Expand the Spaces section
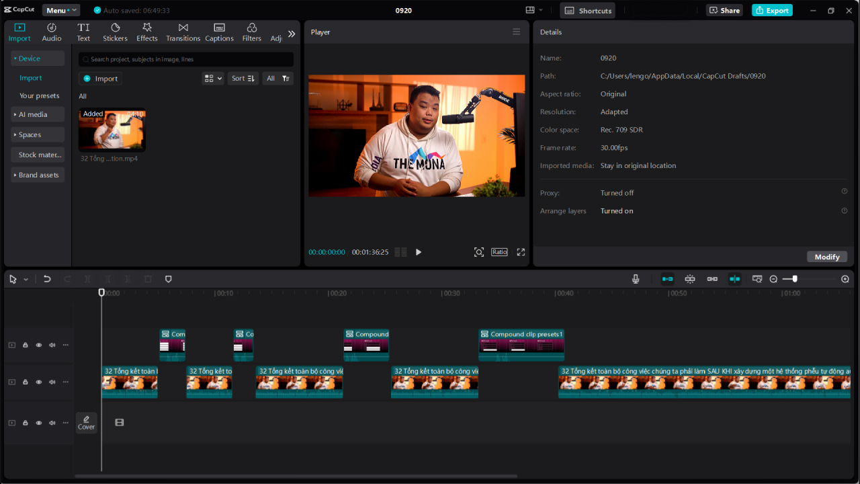The width and height of the screenshot is (860, 484). [38, 134]
